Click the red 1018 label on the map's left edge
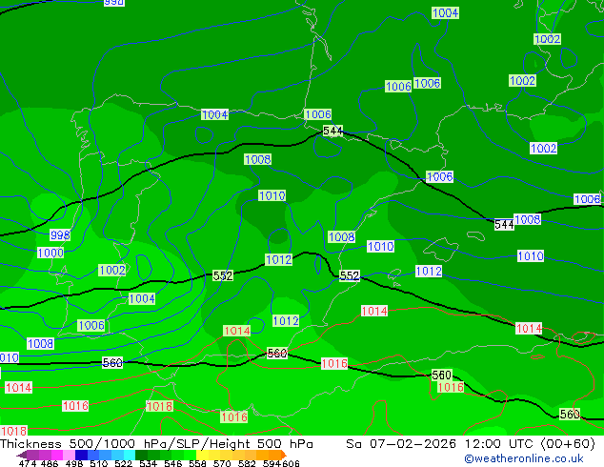 point(13,431)
